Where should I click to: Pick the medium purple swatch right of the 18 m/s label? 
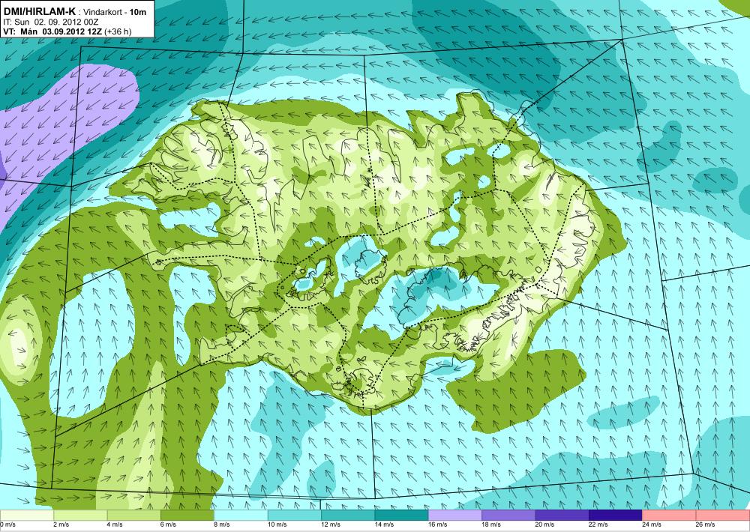508,515
